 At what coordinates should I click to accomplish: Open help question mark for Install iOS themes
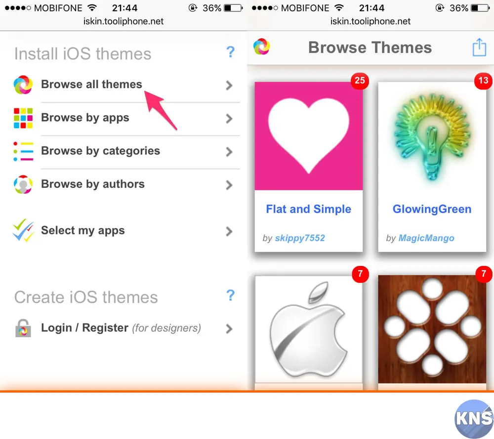click(x=231, y=52)
